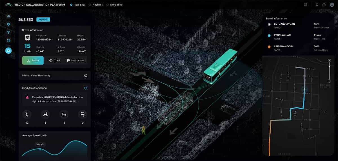Click the map zoom slider handle

(x=329, y=67)
